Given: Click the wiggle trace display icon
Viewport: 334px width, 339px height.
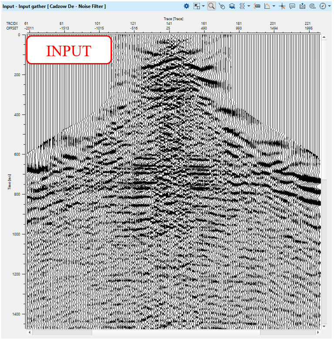Looking at the screenshot, I should 242,6.
